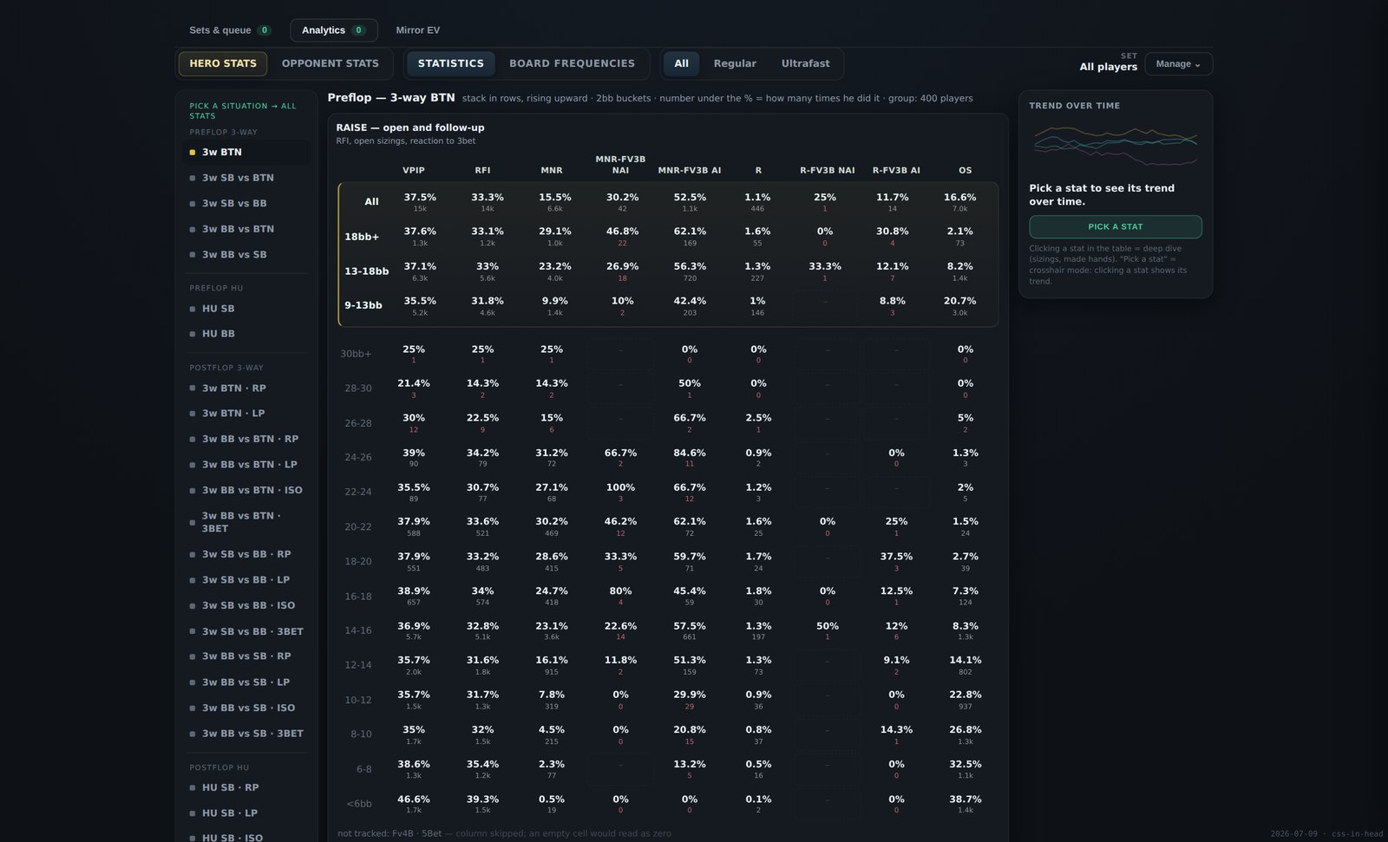Select the HERO STATS toggle

tap(223, 63)
